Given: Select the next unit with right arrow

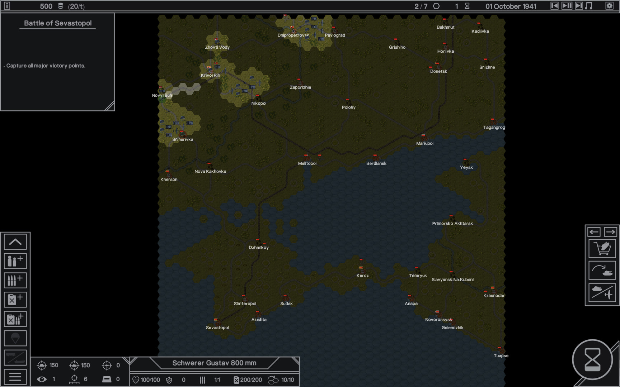Looking at the screenshot, I should [x=610, y=232].
